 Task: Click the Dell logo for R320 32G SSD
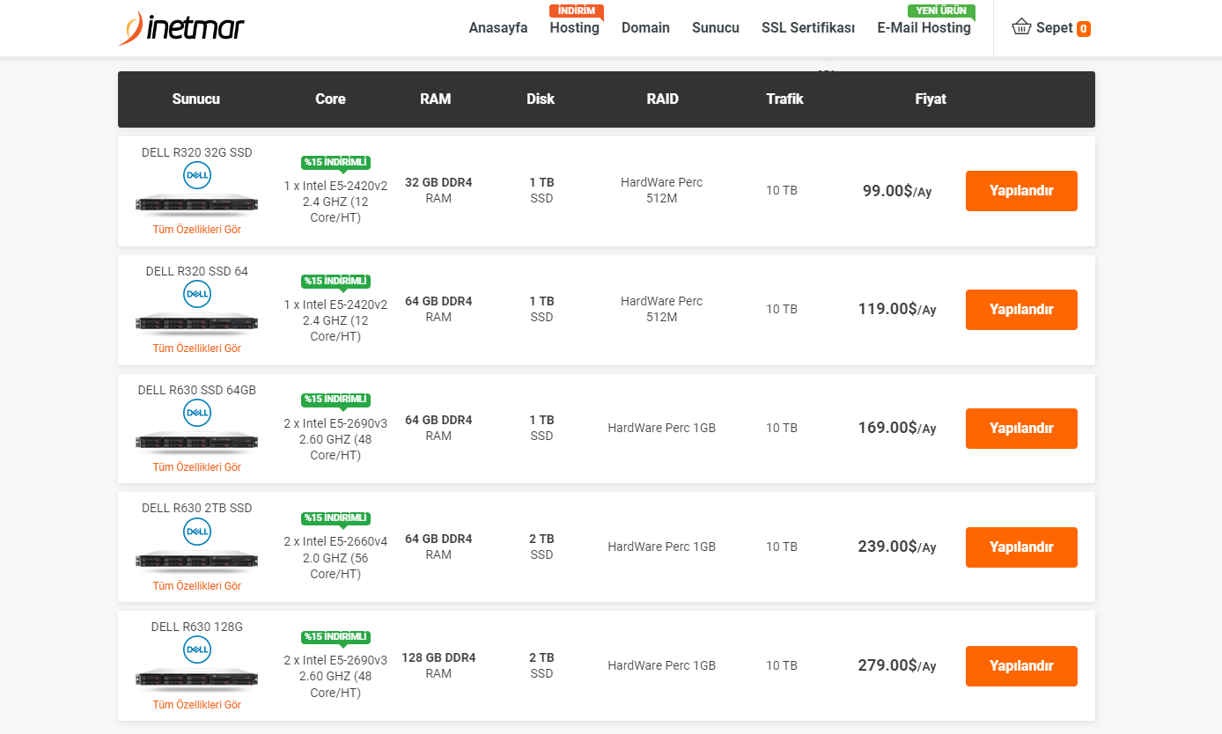pyautogui.click(x=197, y=176)
